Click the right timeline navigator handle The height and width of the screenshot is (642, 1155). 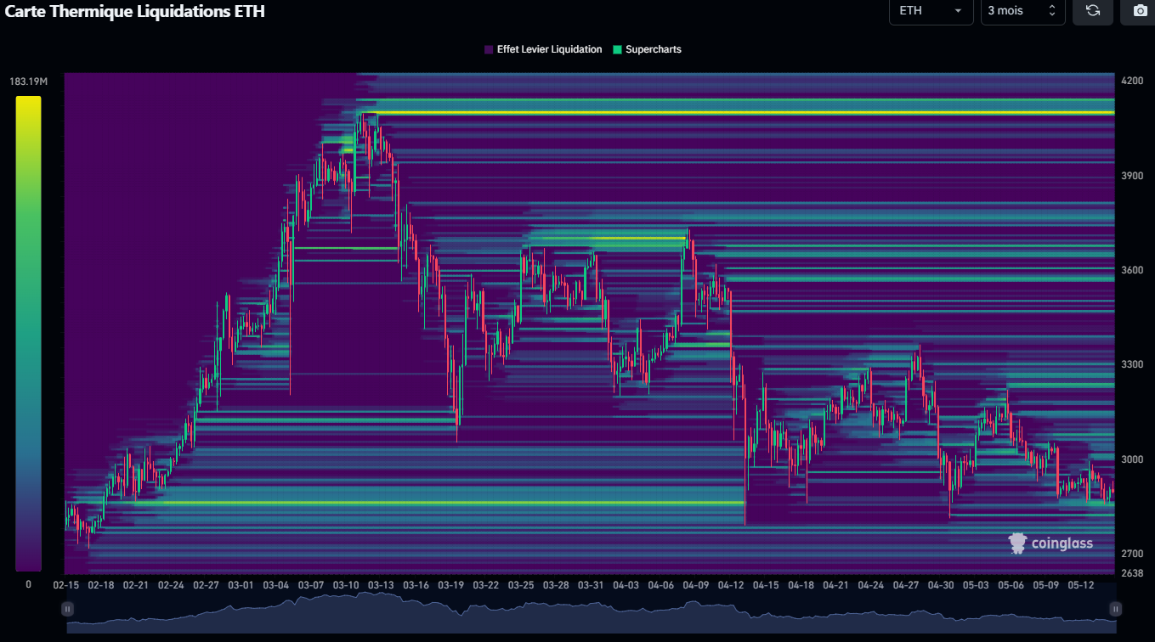[1115, 609]
